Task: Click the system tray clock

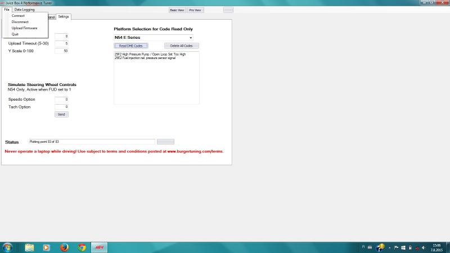Action: tap(437, 247)
